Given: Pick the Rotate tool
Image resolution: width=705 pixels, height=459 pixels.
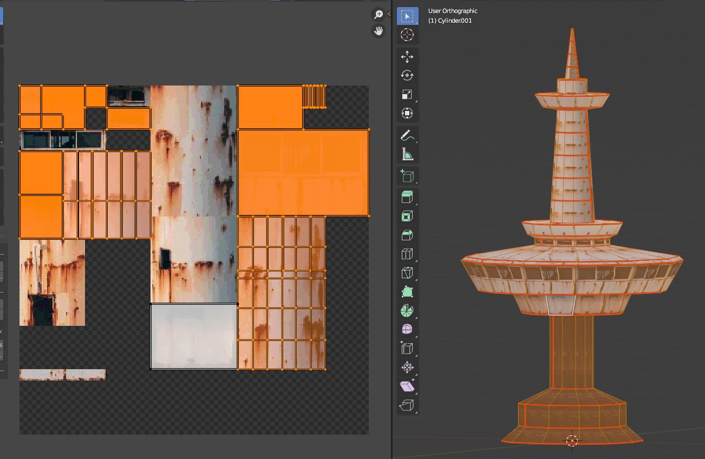Looking at the screenshot, I should 407,76.
